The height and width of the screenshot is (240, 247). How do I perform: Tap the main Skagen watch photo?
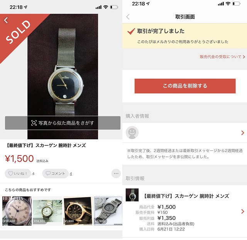[63, 76]
